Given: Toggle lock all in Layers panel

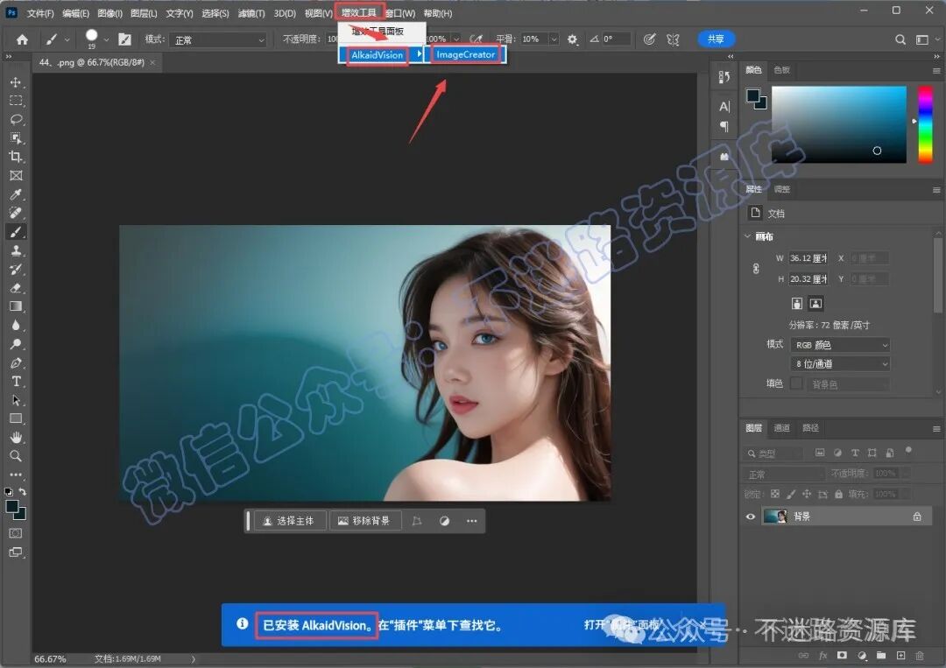Looking at the screenshot, I should (x=838, y=495).
